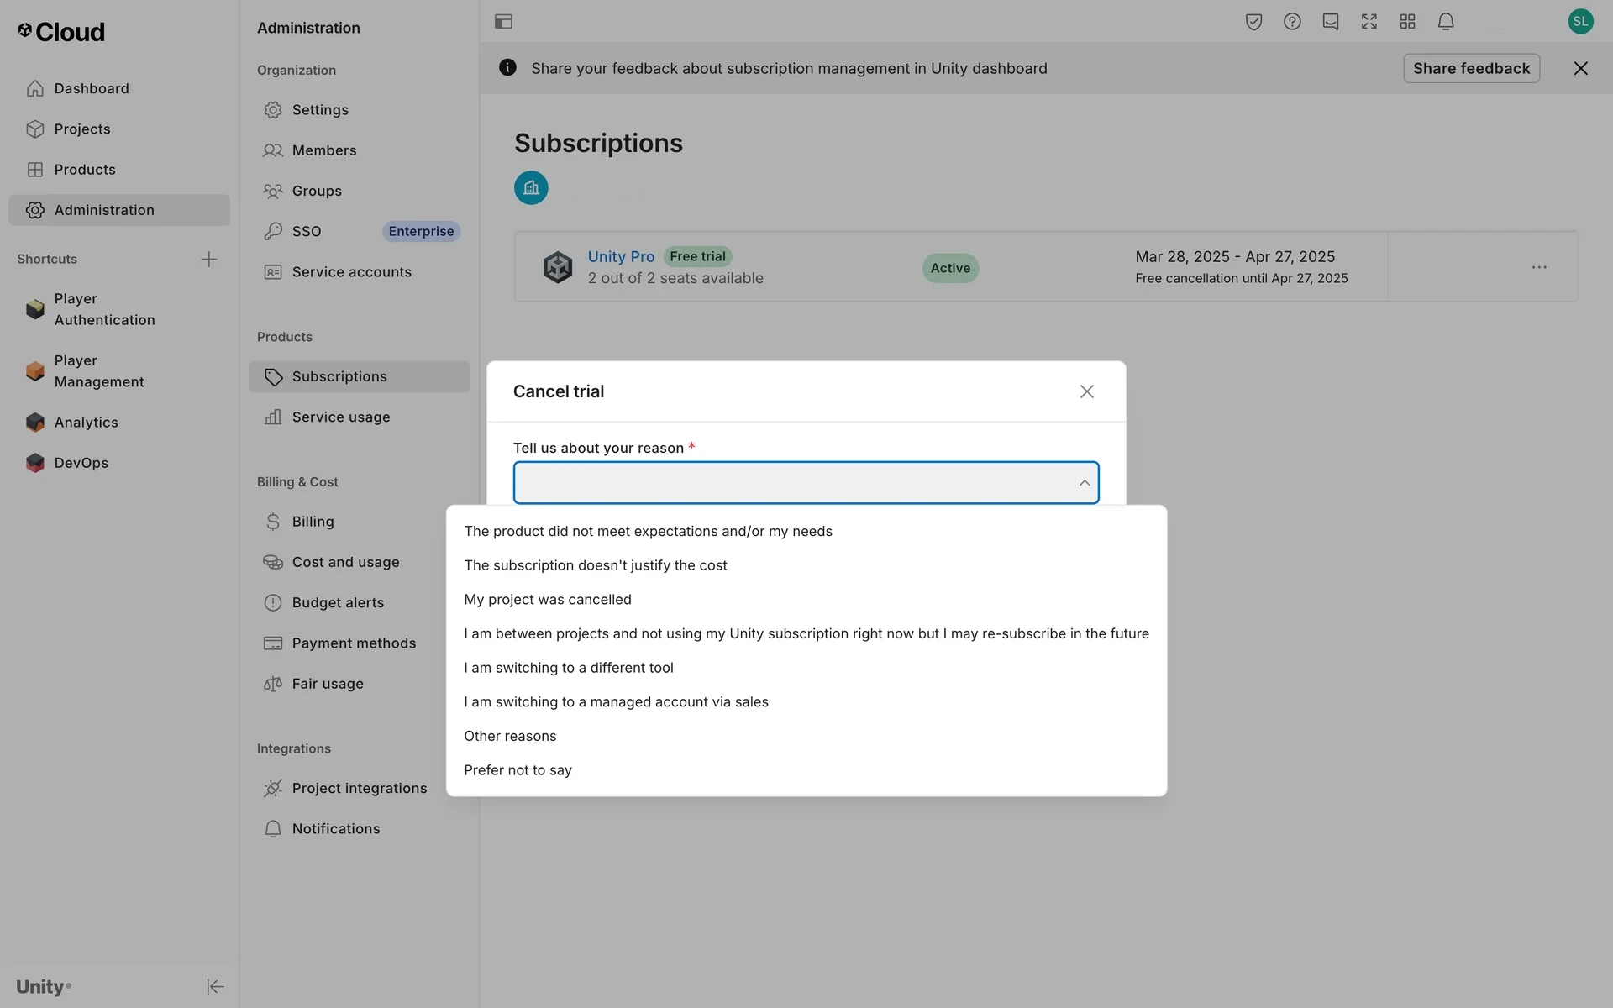
Task: Click the Unity logo at bottom left
Action: tap(44, 986)
